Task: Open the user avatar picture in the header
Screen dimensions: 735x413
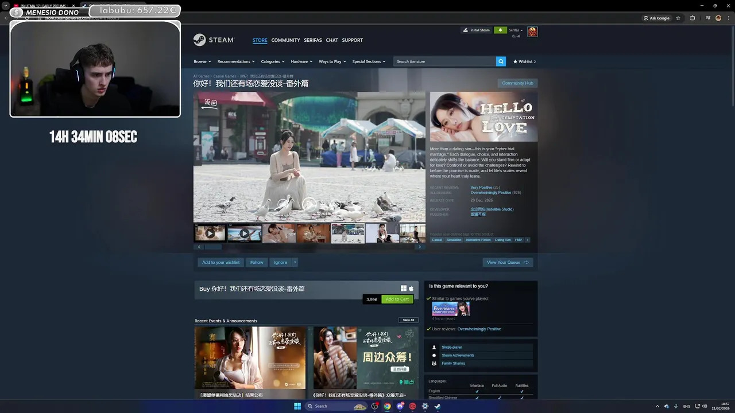Action: tap(532, 32)
